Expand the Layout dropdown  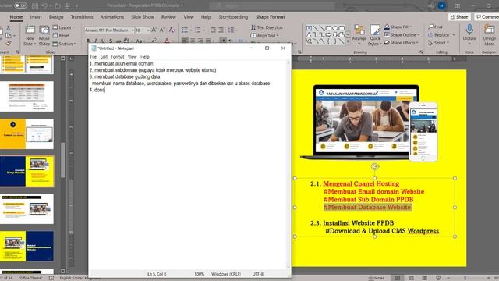pos(63,27)
